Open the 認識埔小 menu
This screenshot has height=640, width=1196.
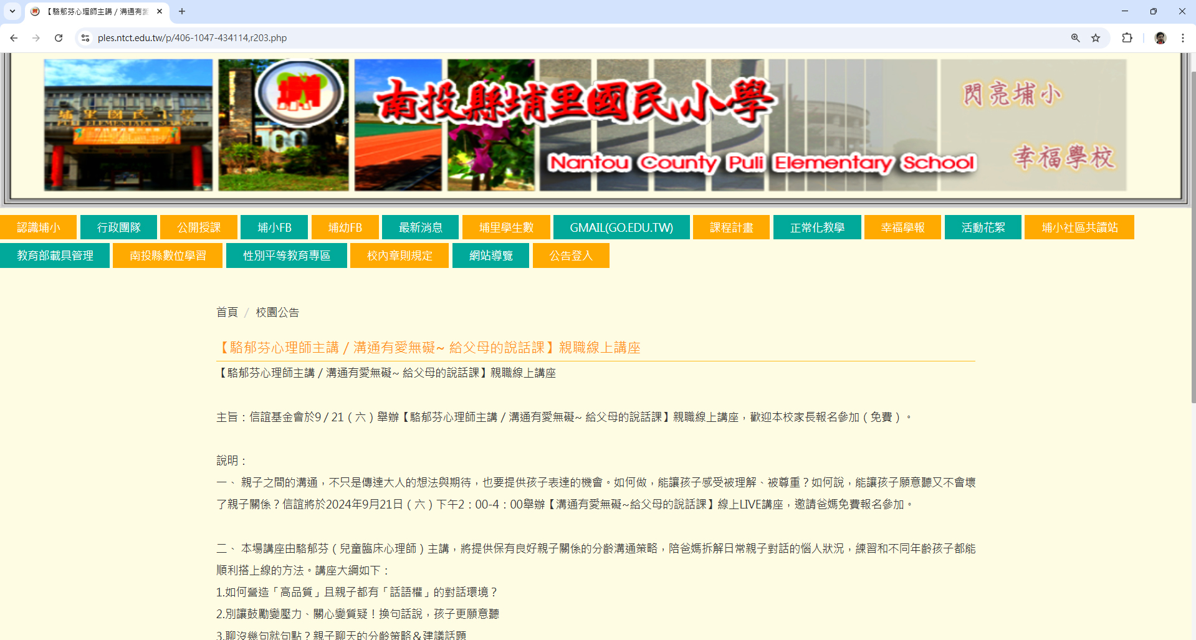coord(38,227)
